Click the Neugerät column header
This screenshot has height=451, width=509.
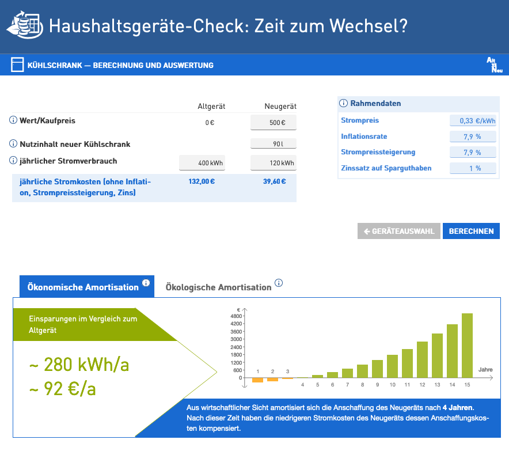pos(280,106)
